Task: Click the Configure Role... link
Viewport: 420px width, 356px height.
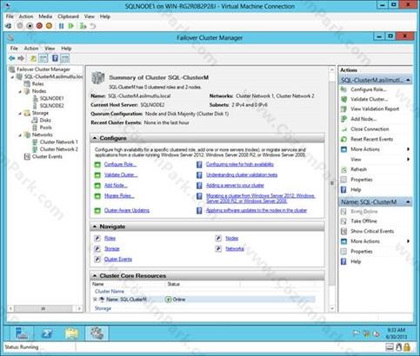Action: click(x=120, y=164)
